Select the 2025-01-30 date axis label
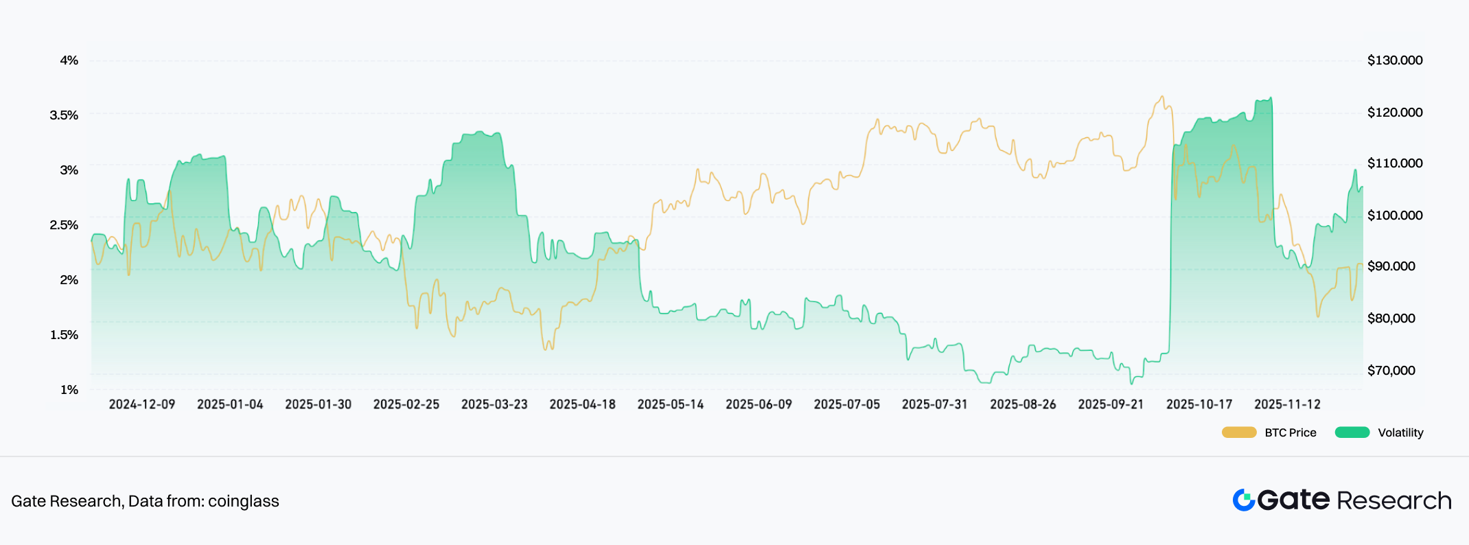This screenshot has height=545, width=1469. click(319, 404)
